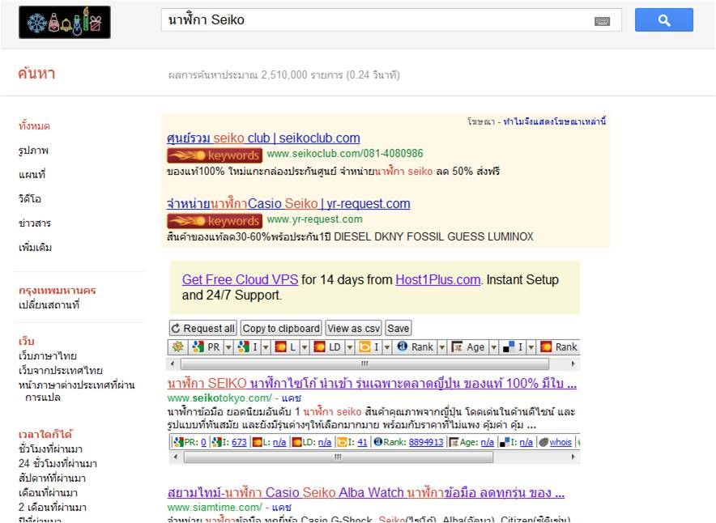Click seikotokyo result toolbar scrollbar thumb
This screenshot has width=716, height=523.
pos(338,457)
